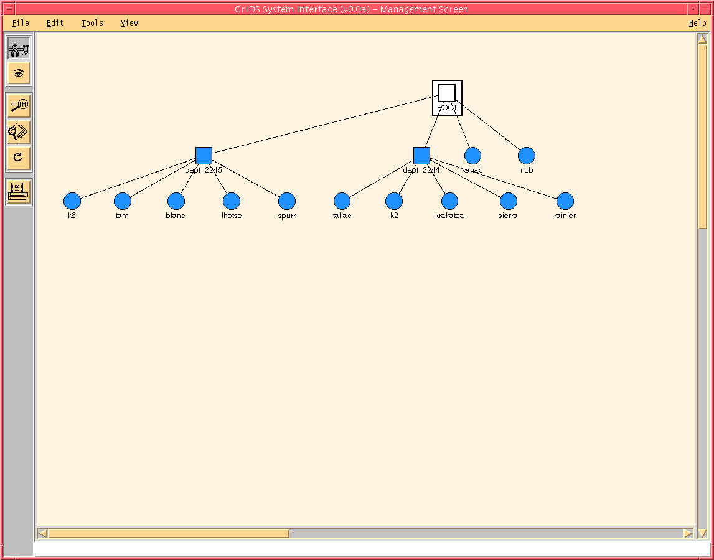Open the Help menu

pos(697,23)
